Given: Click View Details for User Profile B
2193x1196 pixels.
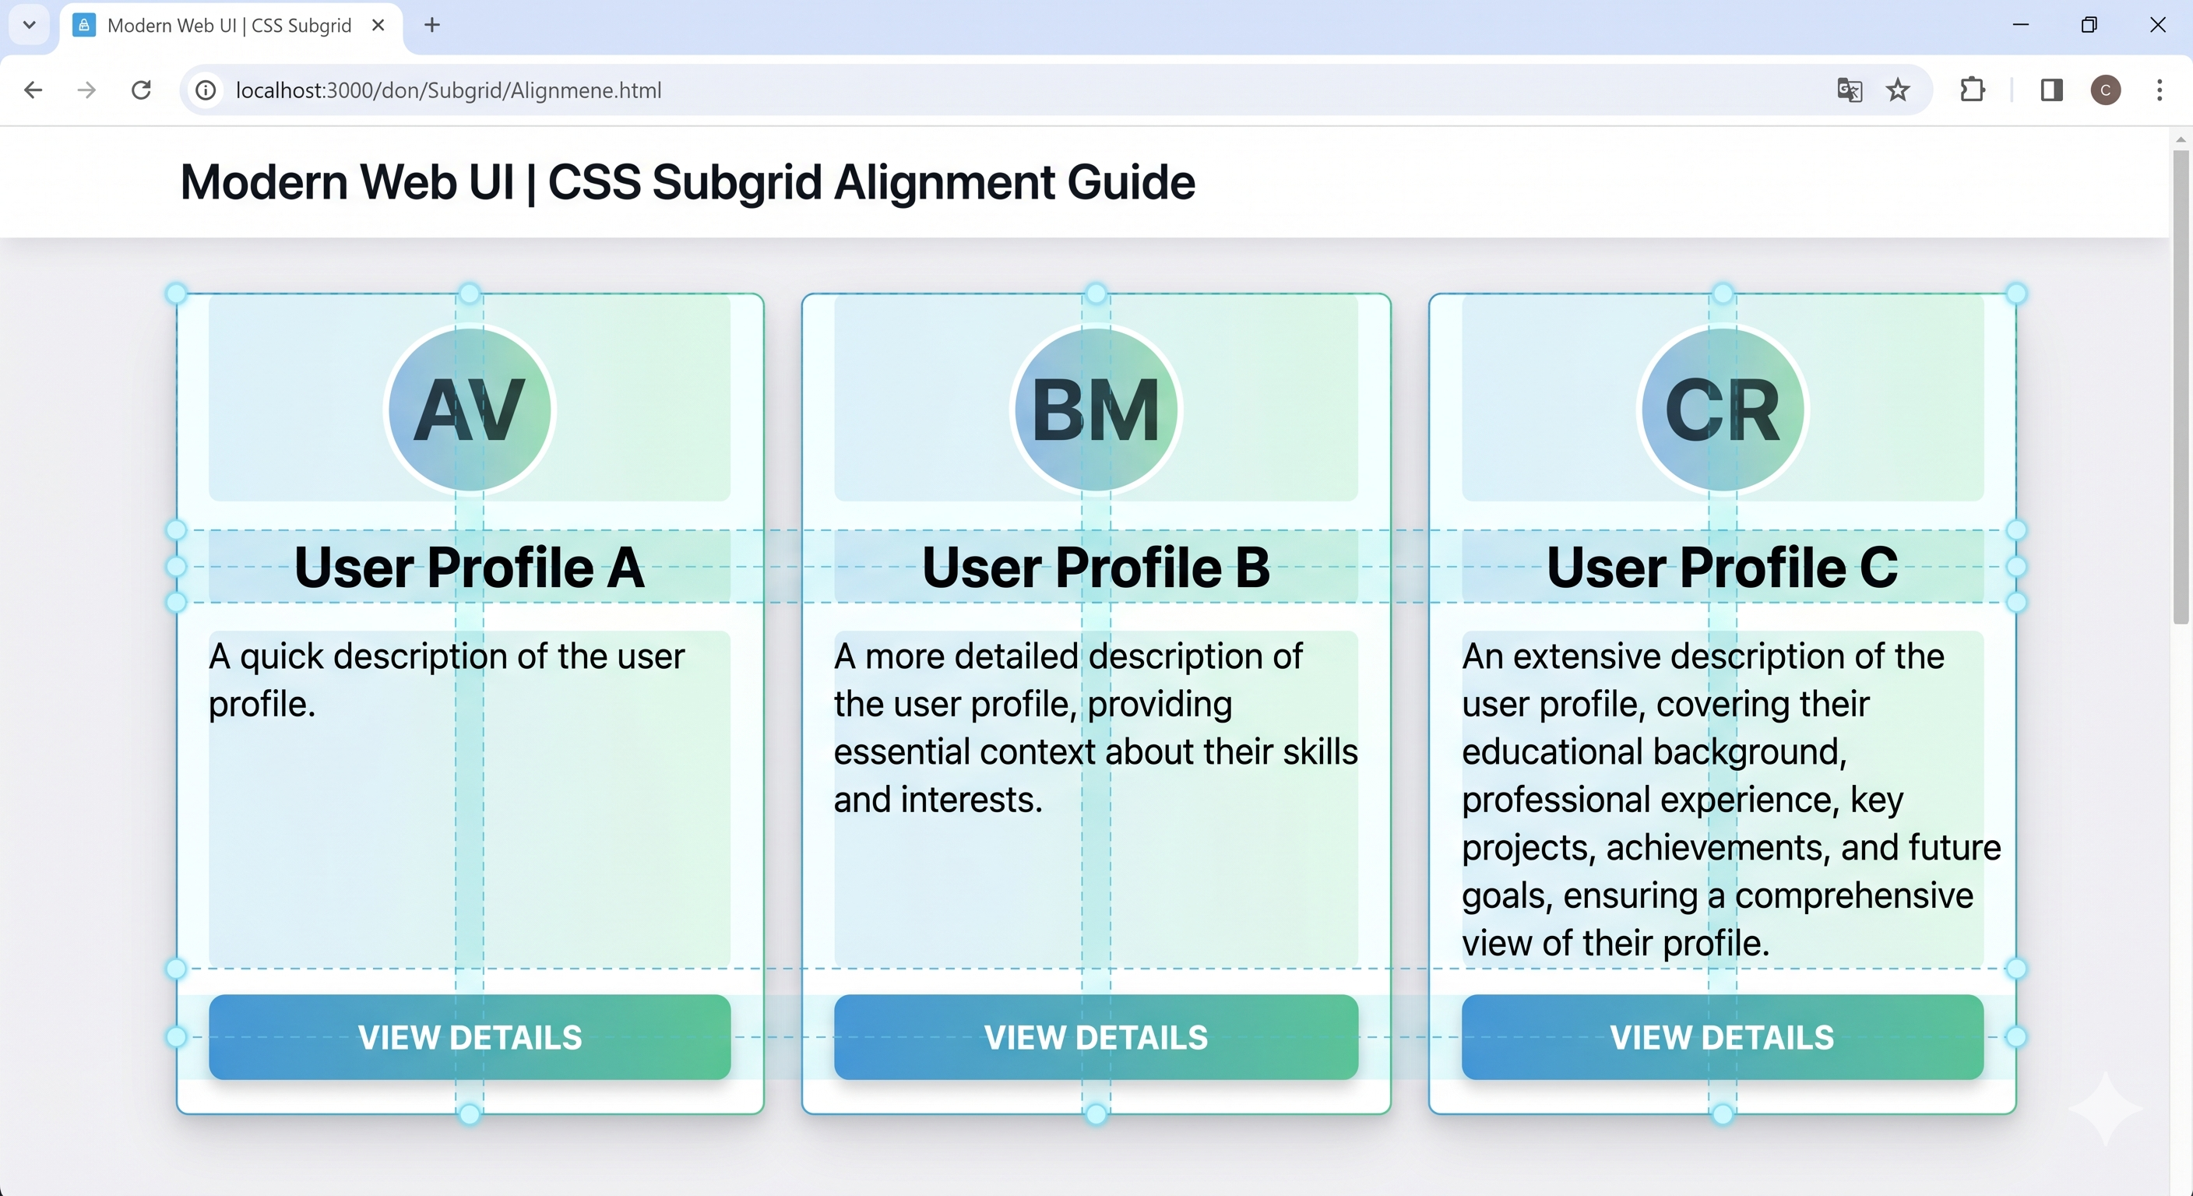Looking at the screenshot, I should click(1096, 1037).
